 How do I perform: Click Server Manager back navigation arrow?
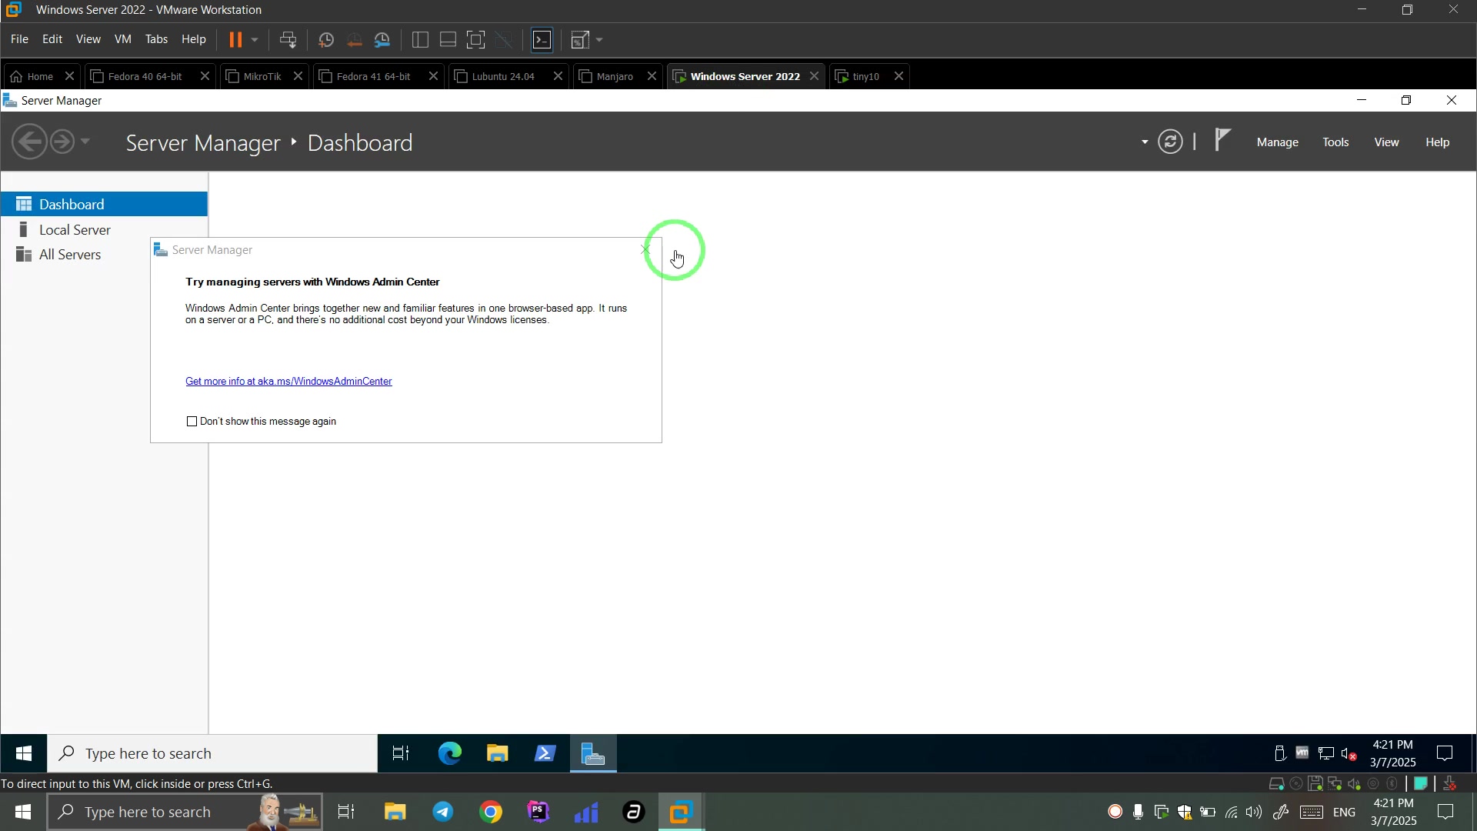click(x=30, y=142)
